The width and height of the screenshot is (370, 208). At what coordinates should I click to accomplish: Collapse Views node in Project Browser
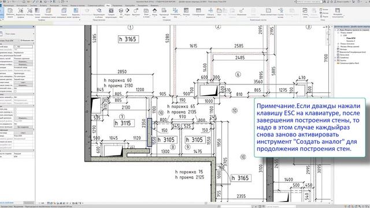[x=335, y=30]
